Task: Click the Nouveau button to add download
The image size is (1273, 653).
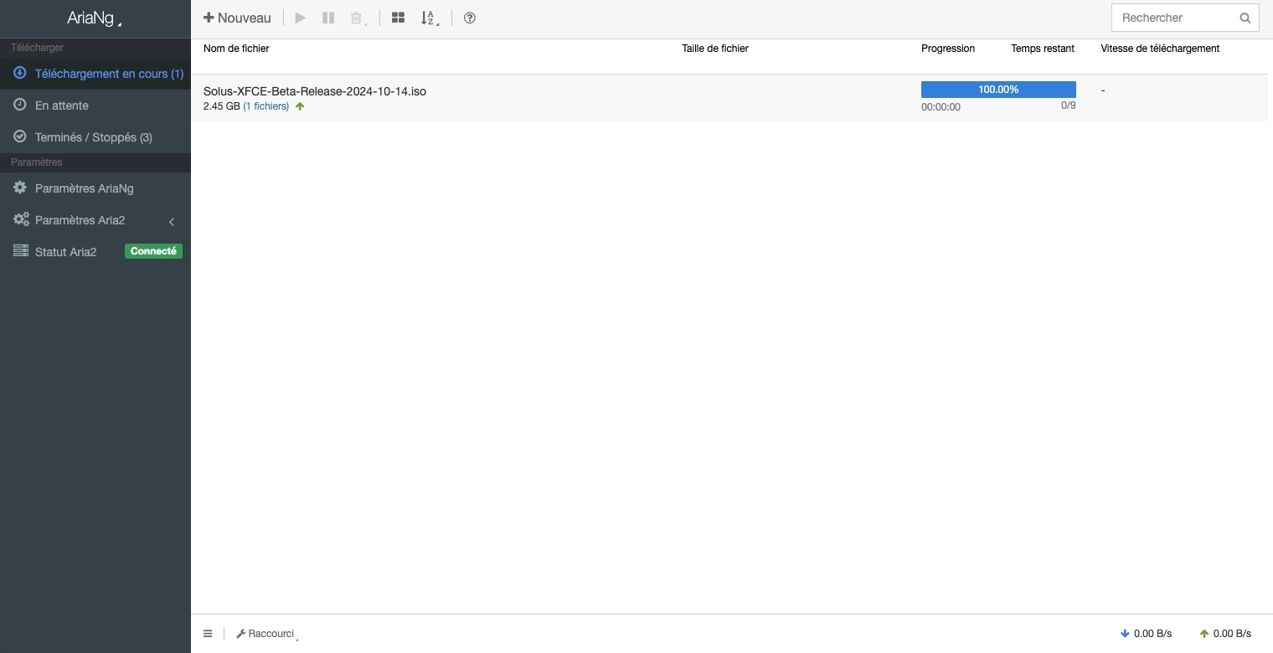Action: [x=237, y=18]
